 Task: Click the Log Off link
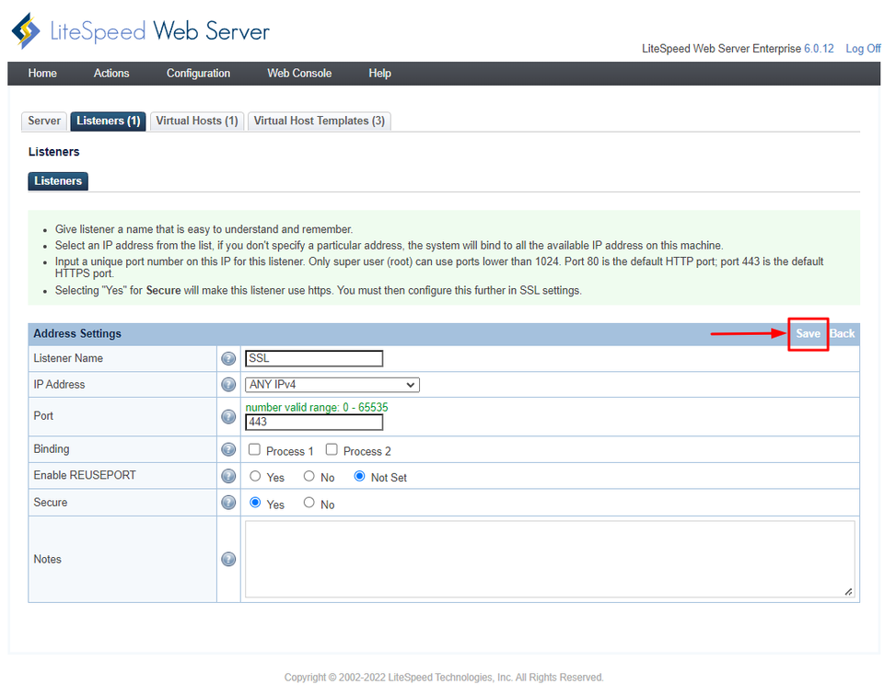click(862, 48)
